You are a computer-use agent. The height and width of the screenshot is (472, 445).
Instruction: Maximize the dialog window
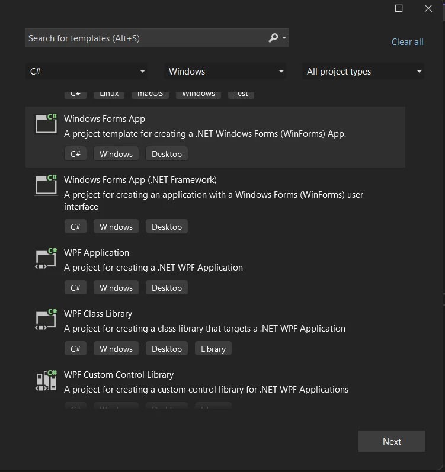coord(399,8)
